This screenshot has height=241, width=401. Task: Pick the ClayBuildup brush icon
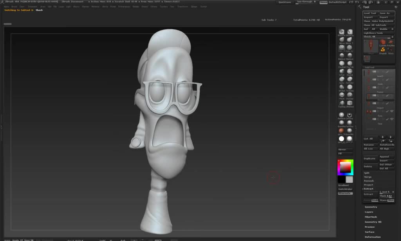[x=341, y=63]
